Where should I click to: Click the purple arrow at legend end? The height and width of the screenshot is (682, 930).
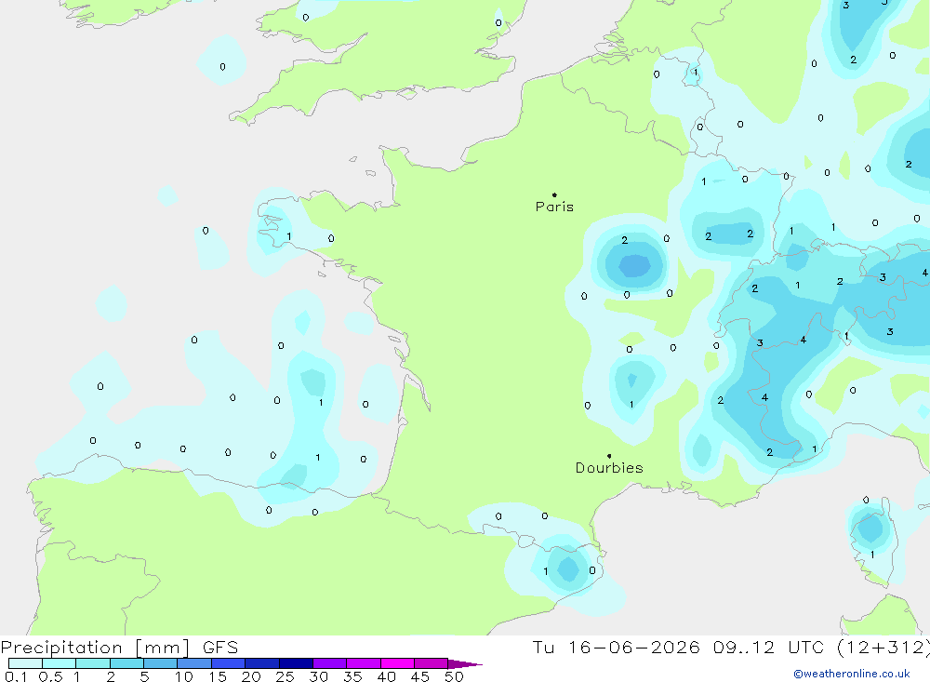pyautogui.click(x=465, y=663)
